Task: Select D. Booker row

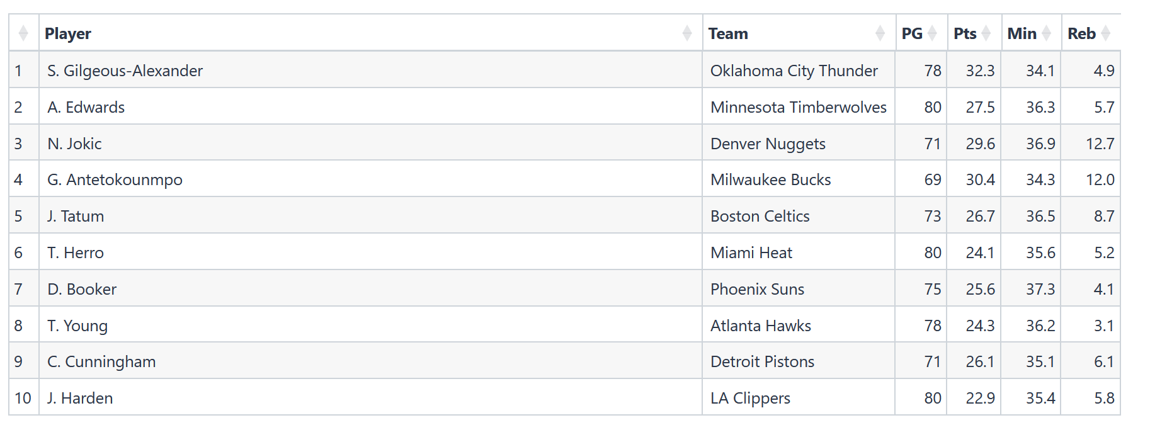Action: point(565,289)
